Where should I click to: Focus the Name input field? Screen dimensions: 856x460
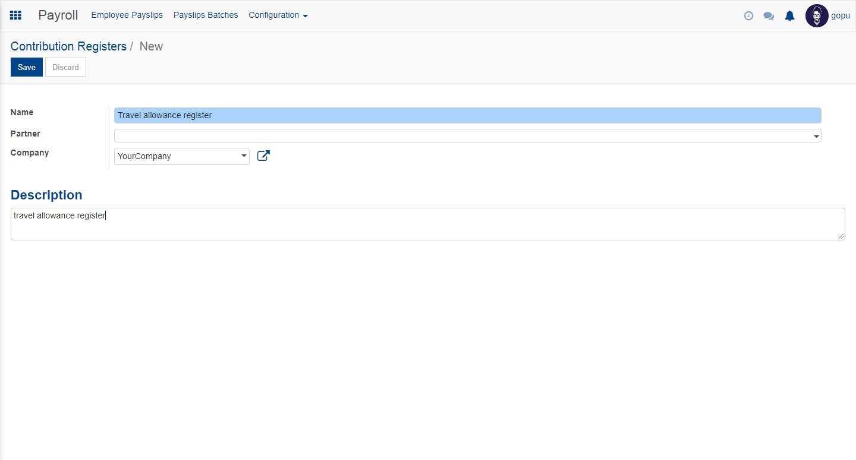[x=467, y=115]
